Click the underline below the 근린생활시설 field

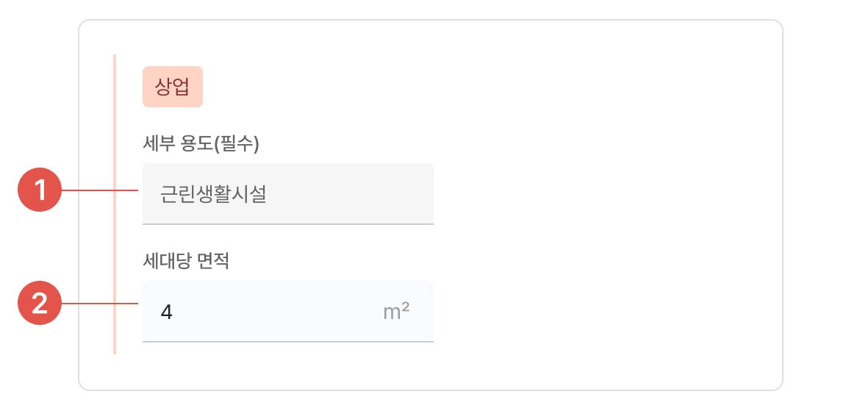click(x=287, y=223)
